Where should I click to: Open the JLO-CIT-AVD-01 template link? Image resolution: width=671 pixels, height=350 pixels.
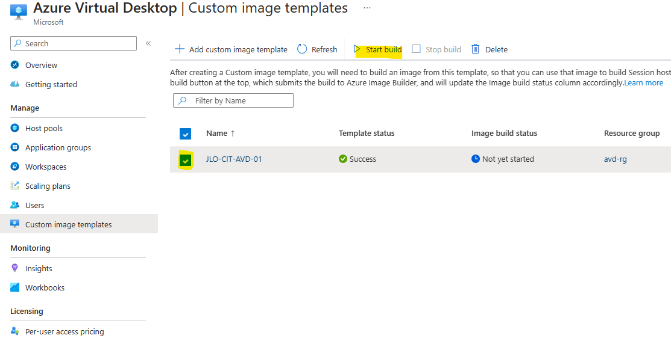[234, 159]
